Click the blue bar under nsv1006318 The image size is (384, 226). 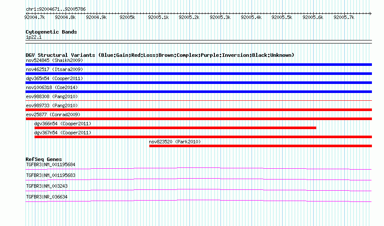tap(198, 92)
